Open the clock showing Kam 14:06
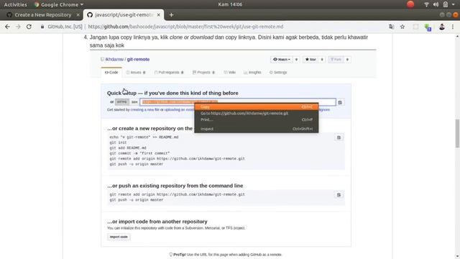The image size is (460, 259). pyautogui.click(x=230, y=4)
